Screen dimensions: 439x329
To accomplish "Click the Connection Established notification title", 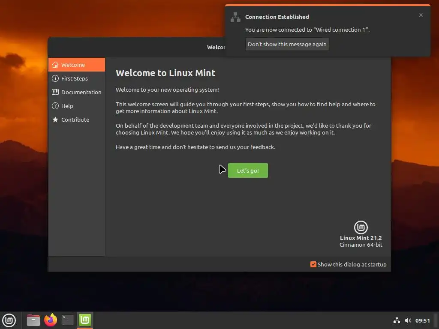I will click(x=277, y=17).
